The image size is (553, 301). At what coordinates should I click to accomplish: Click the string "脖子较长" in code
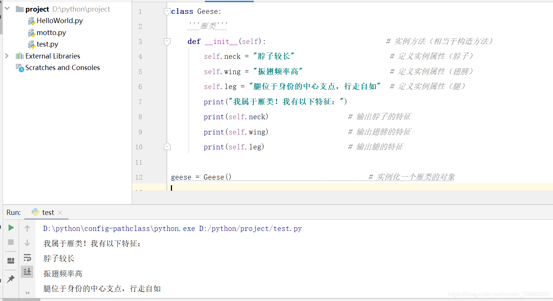(274, 56)
